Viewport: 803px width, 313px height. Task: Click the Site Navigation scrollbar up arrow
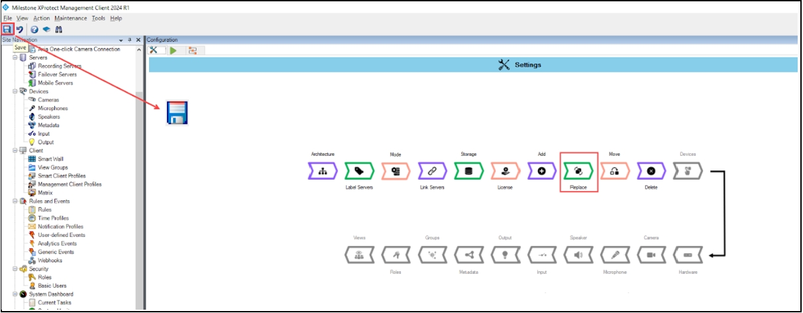pos(139,50)
